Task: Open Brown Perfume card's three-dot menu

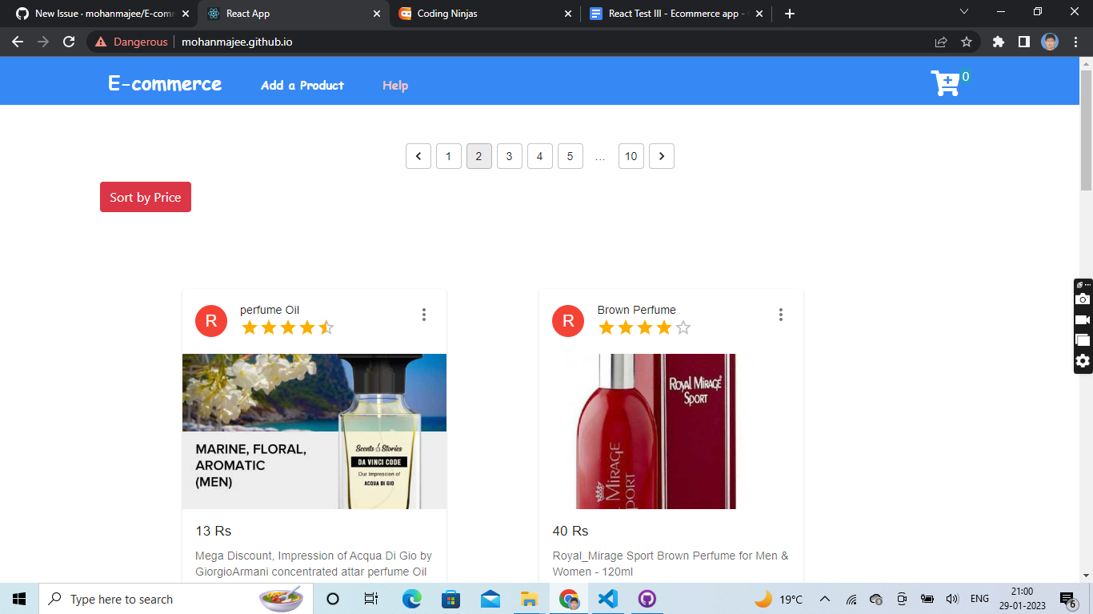Action: 781,315
